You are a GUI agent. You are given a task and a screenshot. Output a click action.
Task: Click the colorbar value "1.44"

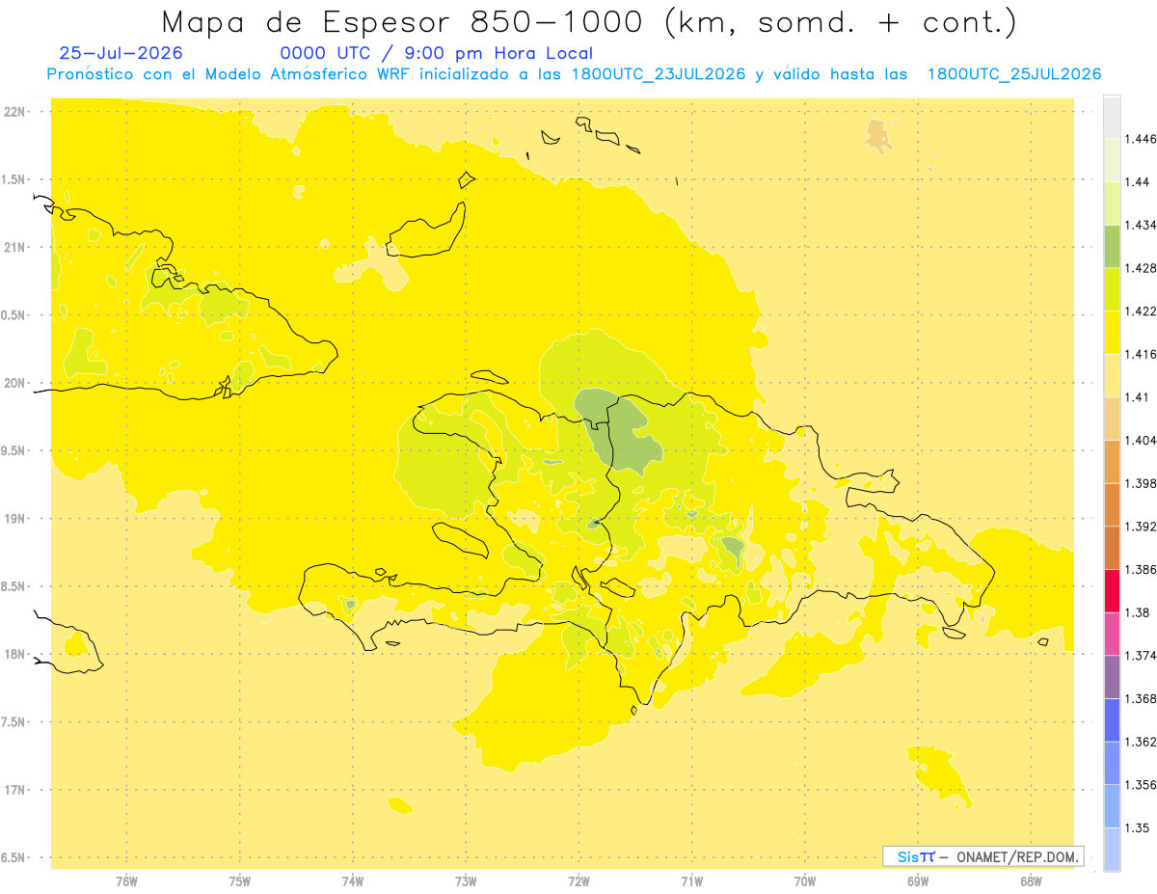pos(1139,182)
